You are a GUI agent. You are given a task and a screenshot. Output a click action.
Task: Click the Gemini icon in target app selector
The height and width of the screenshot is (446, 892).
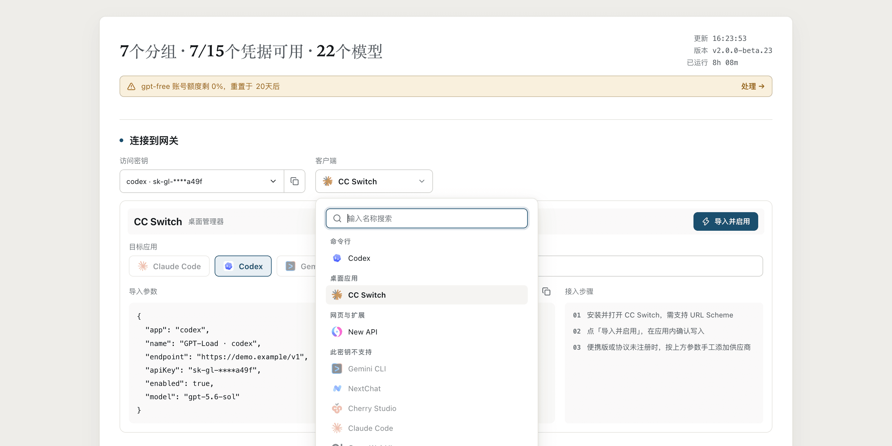[x=290, y=266]
